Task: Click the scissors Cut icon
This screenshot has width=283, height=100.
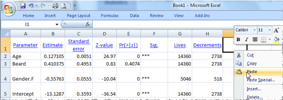Action: [x=239, y=55]
